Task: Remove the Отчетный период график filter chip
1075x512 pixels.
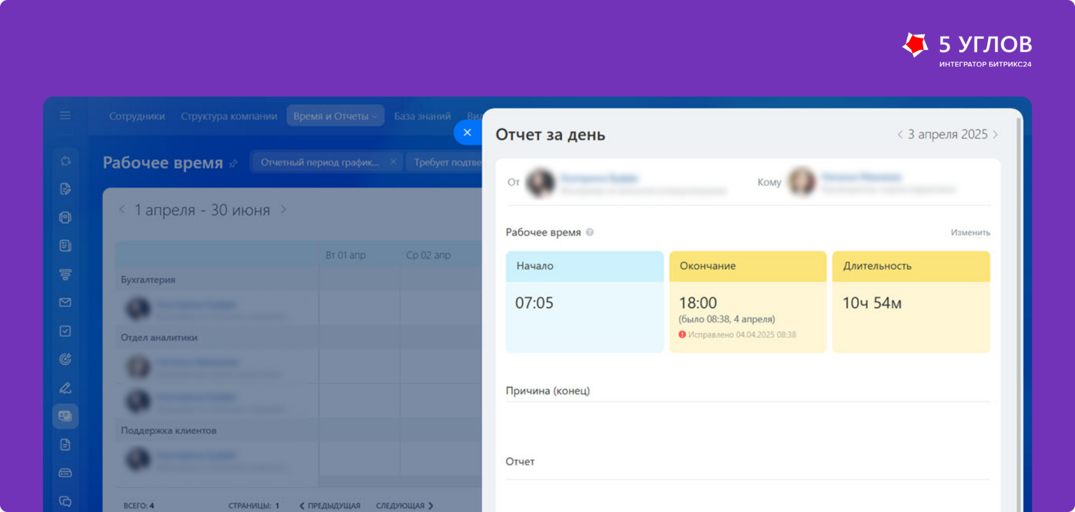Action: click(393, 162)
